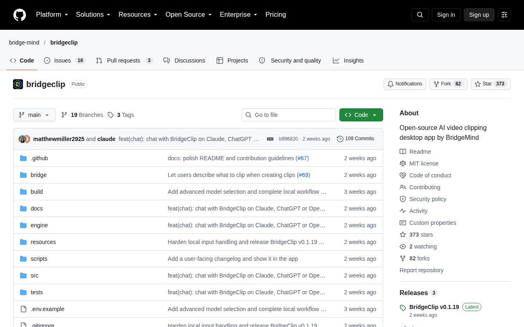
Task: Click the GitHub logo home icon
Action: (x=20, y=15)
